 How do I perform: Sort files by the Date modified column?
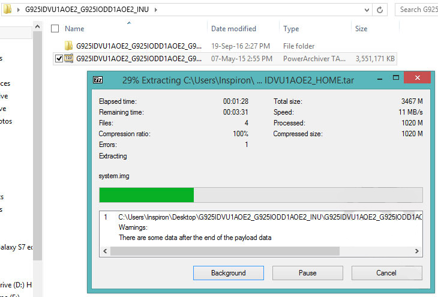[233, 29]
